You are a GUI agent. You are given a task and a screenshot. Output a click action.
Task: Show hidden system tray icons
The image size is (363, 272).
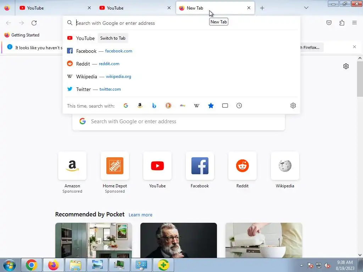pyautogui.click(x=301, y=265)
